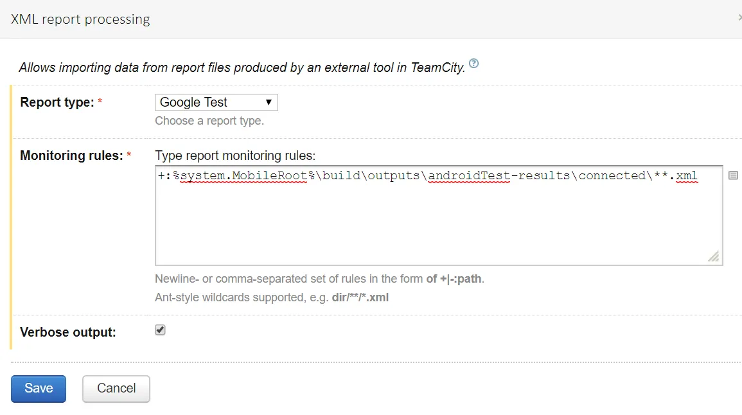Save the XML report processing settings
742x415 pixels.
pos(39,389)
